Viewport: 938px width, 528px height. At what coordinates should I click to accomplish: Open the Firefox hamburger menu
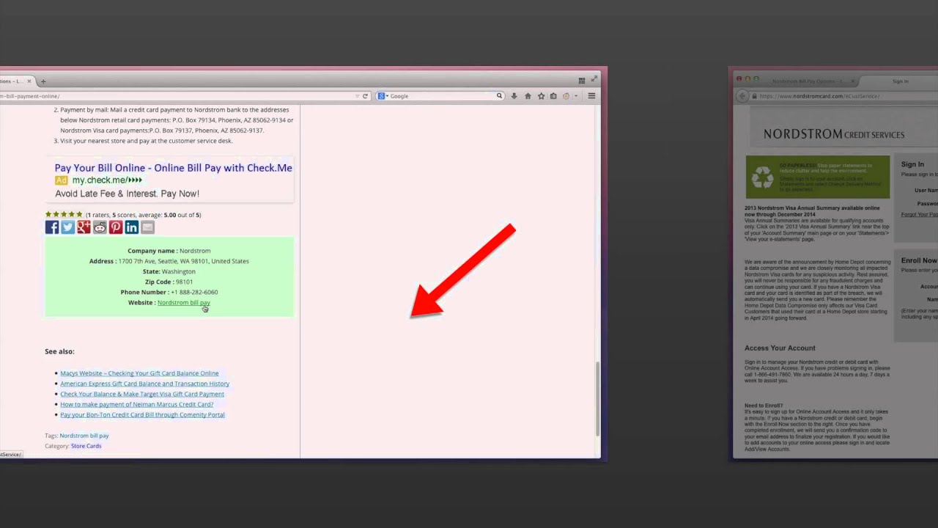tap(591, 96)
